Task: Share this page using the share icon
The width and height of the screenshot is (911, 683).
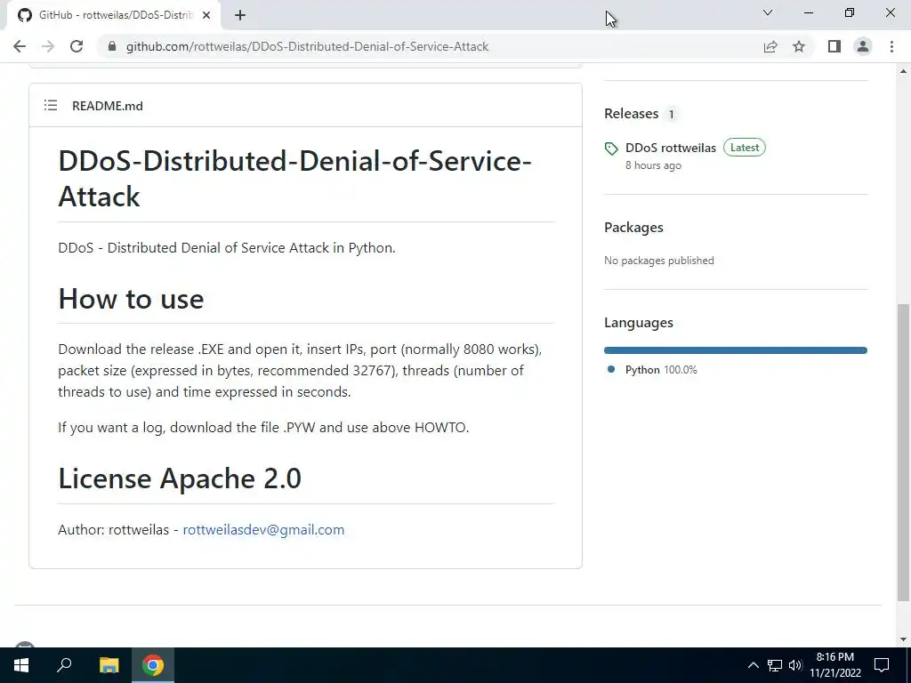Action: point(770,46)
